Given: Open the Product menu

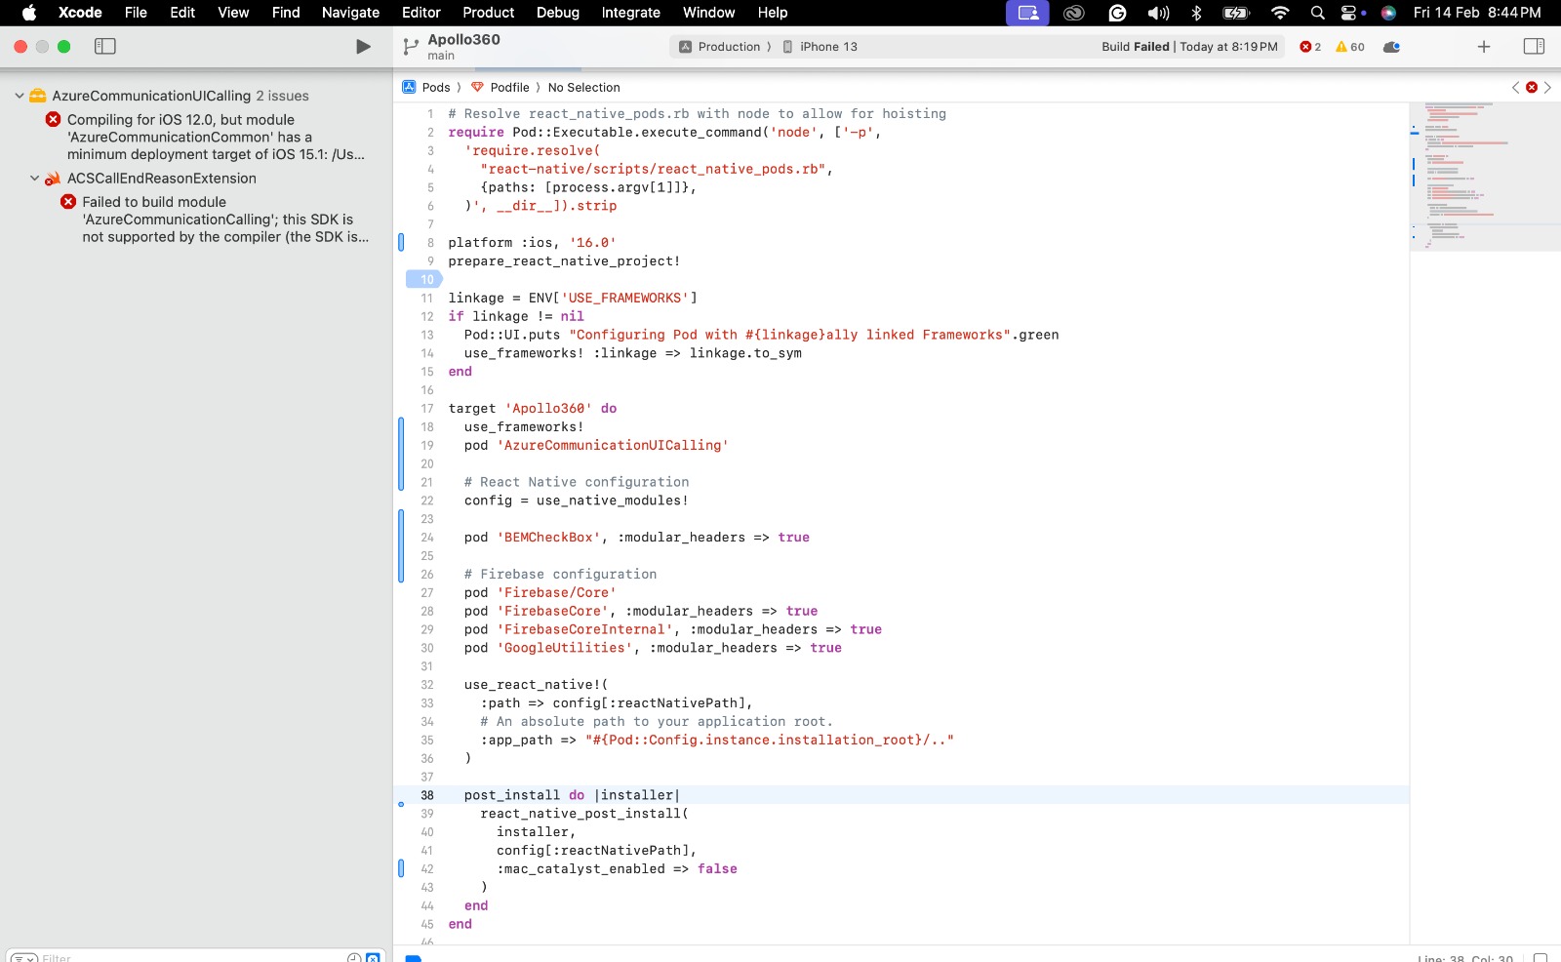Looking at the screenshot, I should tap(488, 13).
